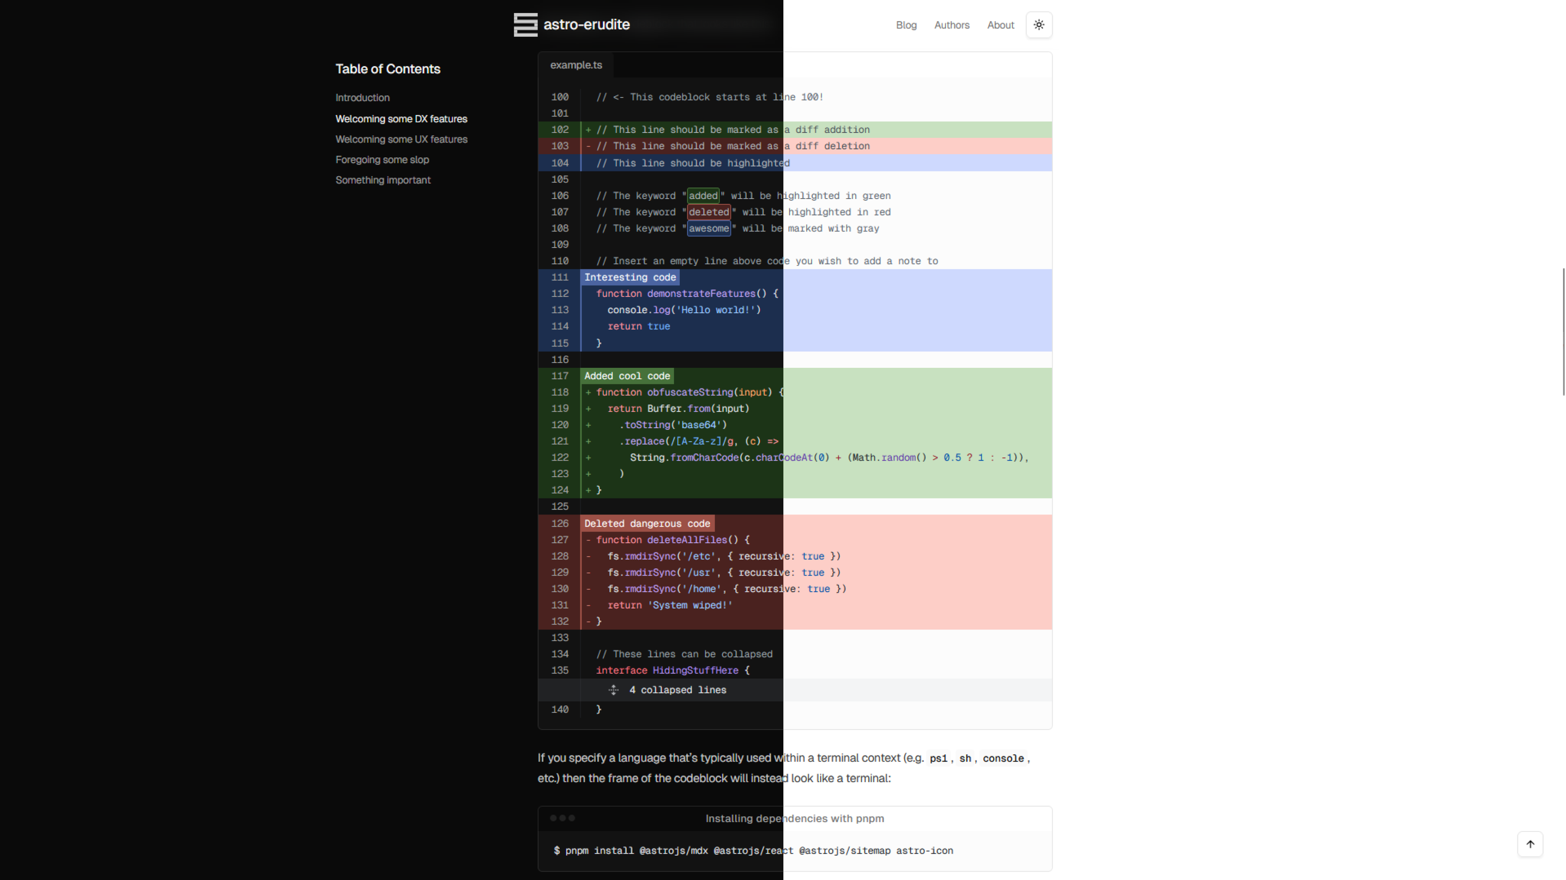1566x880 pixels.
Task: Go to the About page
Action: 1000,25
